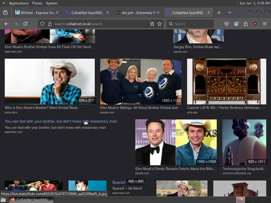The height and width of the screenshot is (203, 271).
Task: Click the artic.edu source text
Action: (x=192, y=112)
